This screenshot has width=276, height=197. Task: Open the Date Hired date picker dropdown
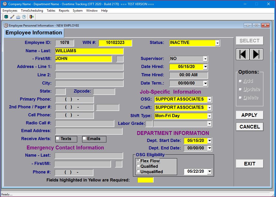pyautogui.click(x=205, y=67)
